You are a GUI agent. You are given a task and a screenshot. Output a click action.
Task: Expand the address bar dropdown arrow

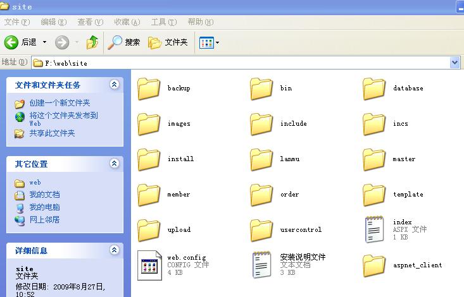tap(455, 63)
